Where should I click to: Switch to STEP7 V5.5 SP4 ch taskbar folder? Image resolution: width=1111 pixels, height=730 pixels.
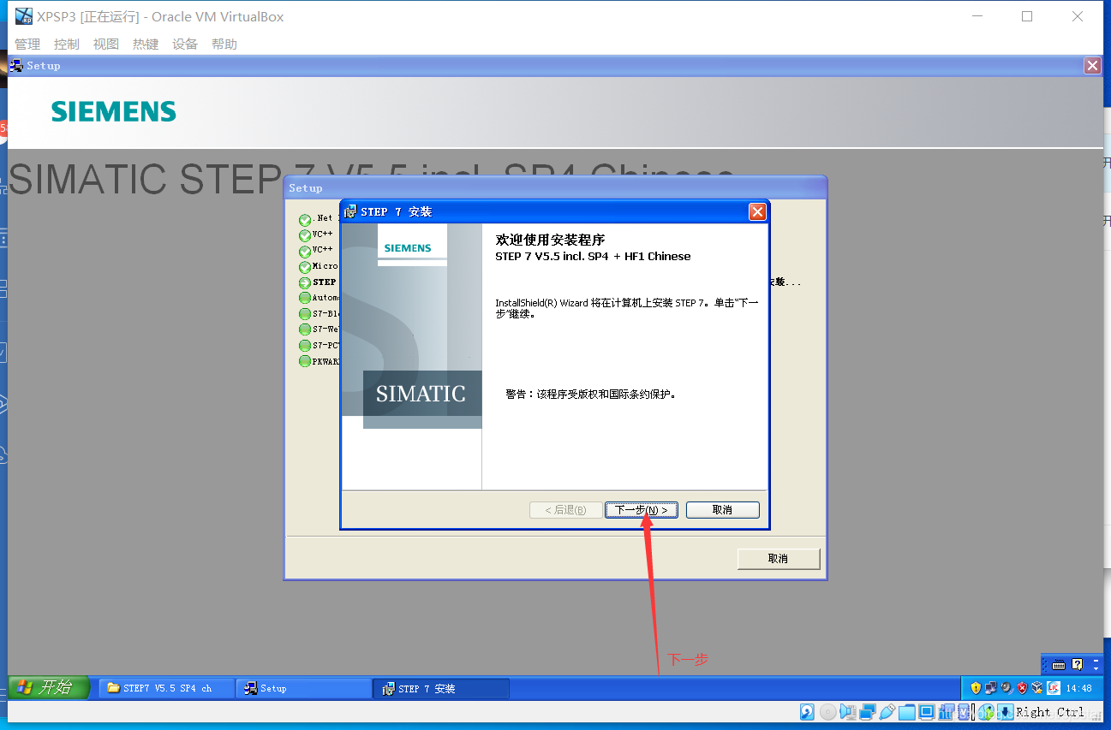pyautogui.click(x=167, y=688)
